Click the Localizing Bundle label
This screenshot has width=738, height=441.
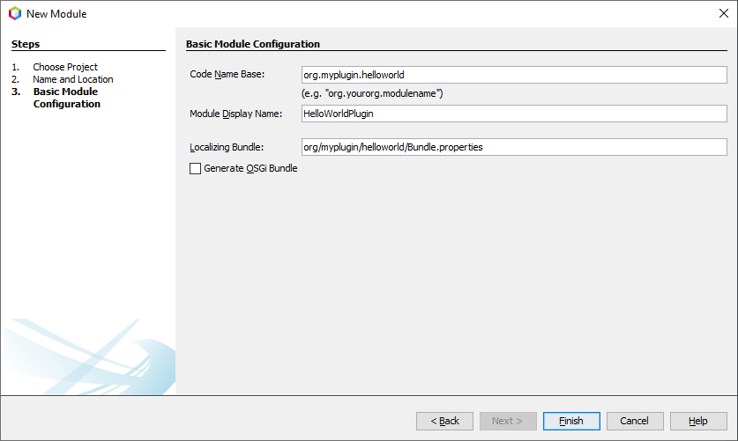tap(227, 147)
